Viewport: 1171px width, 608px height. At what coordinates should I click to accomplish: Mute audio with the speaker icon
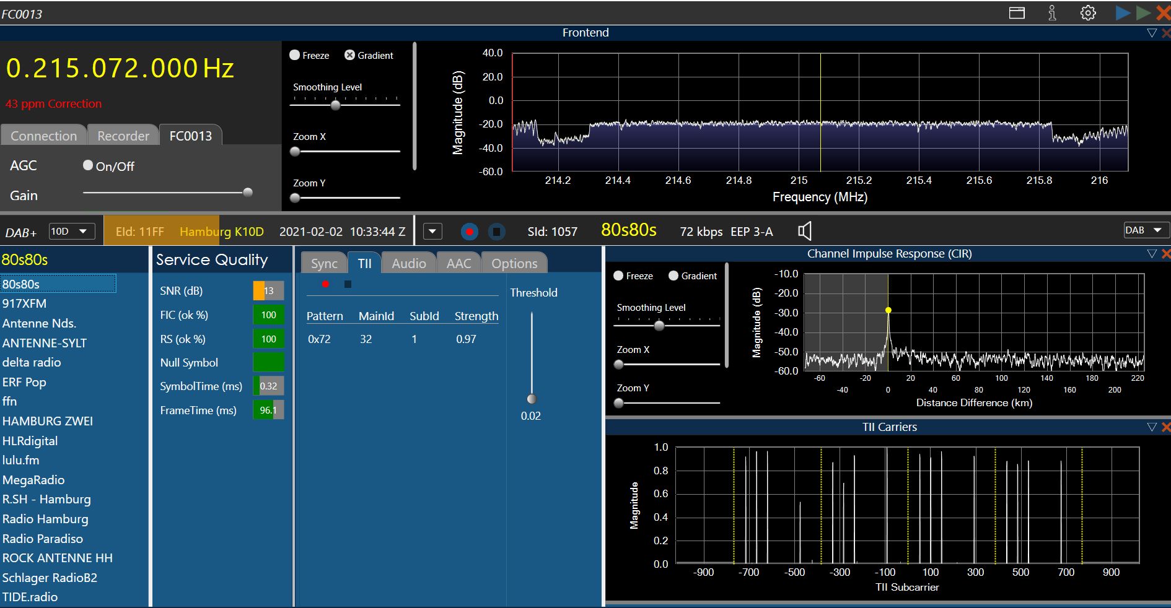tap(804, 232)
